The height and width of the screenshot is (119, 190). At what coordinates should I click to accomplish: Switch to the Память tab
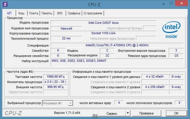pos(47,13)
